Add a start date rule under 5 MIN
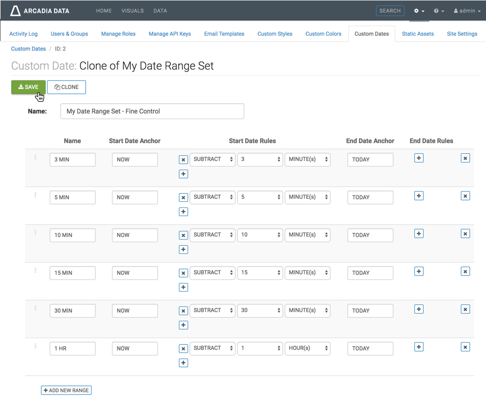Viewport: 486px width, 399px height. pyautogui.click(x=183, y=212)
